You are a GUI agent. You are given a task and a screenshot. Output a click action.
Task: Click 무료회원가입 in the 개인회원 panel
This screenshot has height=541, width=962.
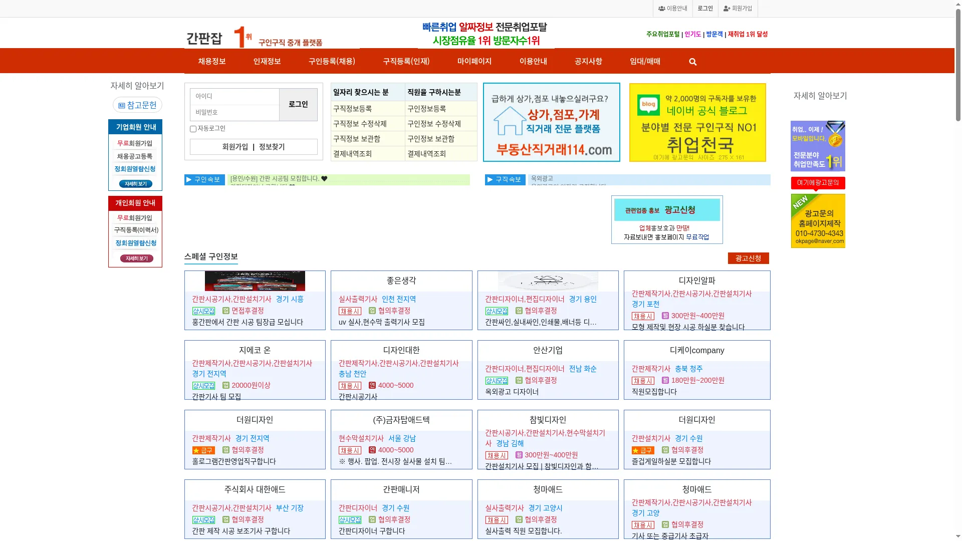[134, 218]
